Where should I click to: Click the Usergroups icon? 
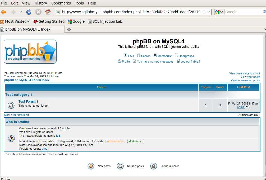(x=176, y=55)
